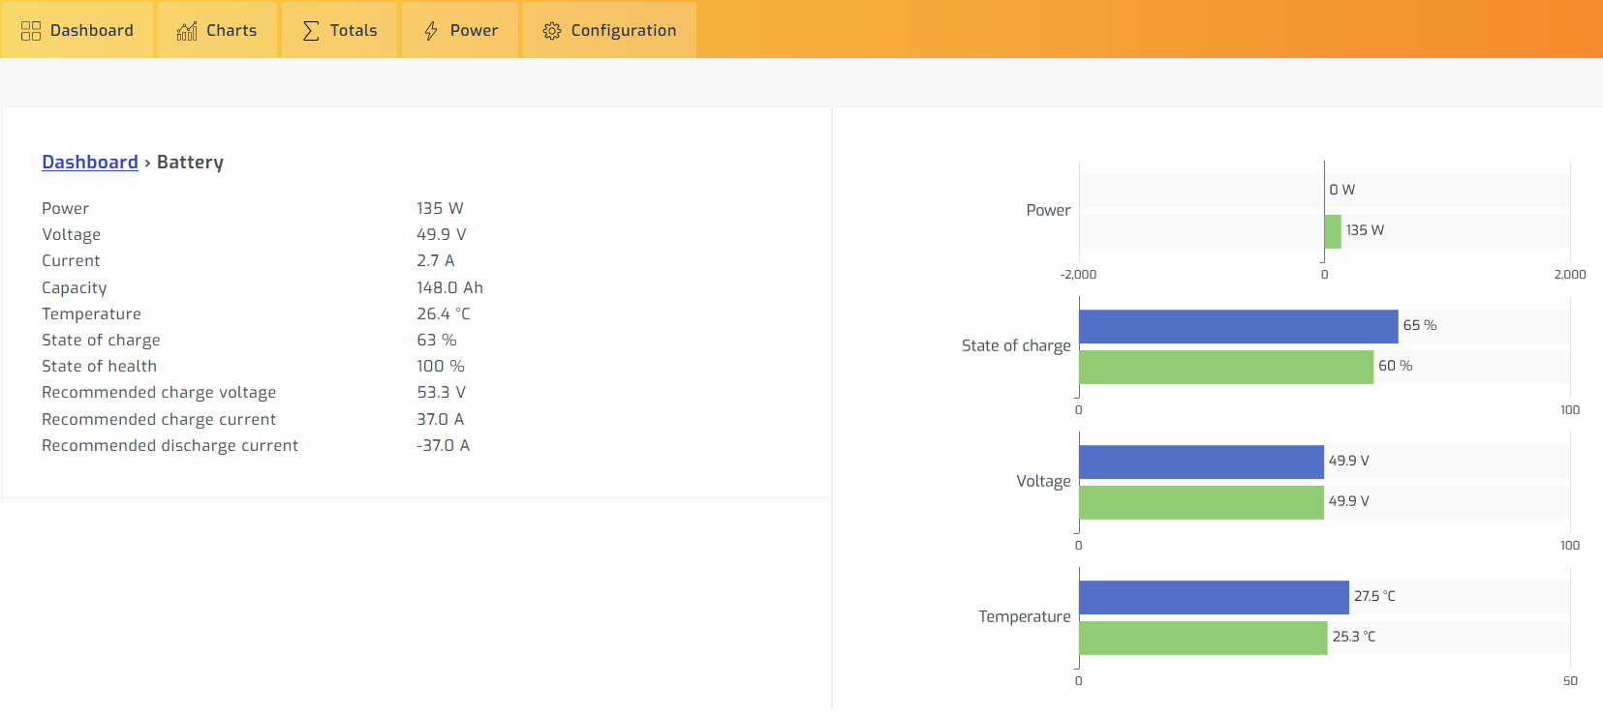Select the green 49.9 V voltage bar
The width and height of the screenshot is (1603, 716).
(1201, 502)
